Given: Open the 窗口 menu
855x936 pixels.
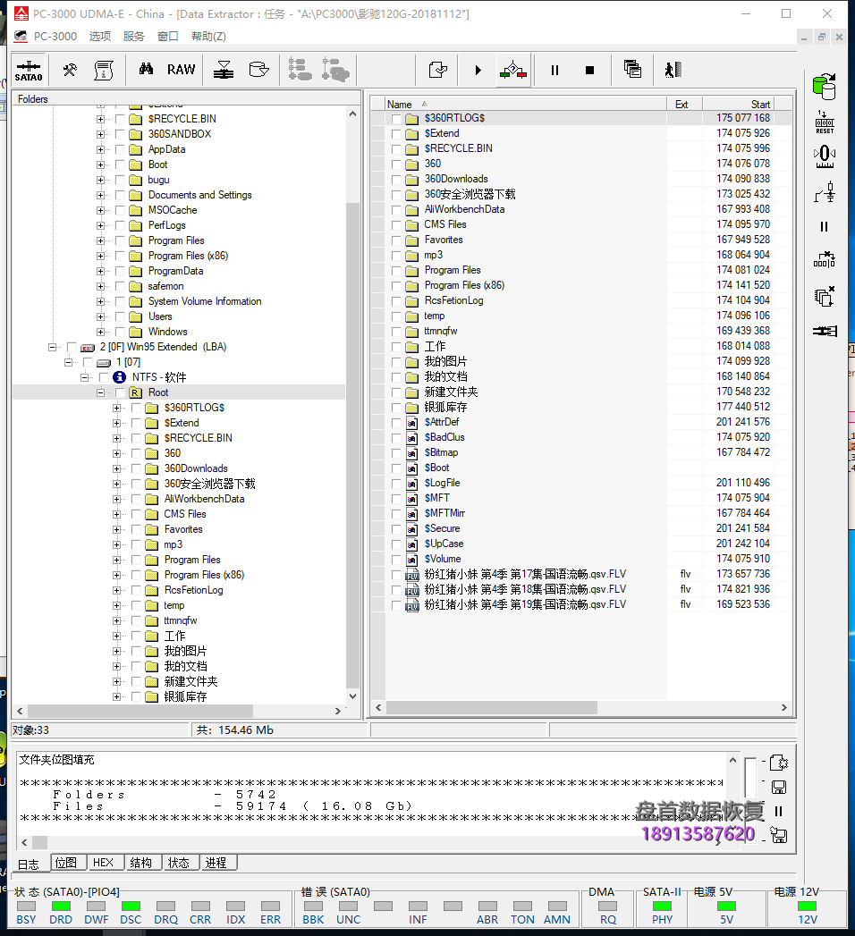Looking at the screenshot, I should [168, 37].
